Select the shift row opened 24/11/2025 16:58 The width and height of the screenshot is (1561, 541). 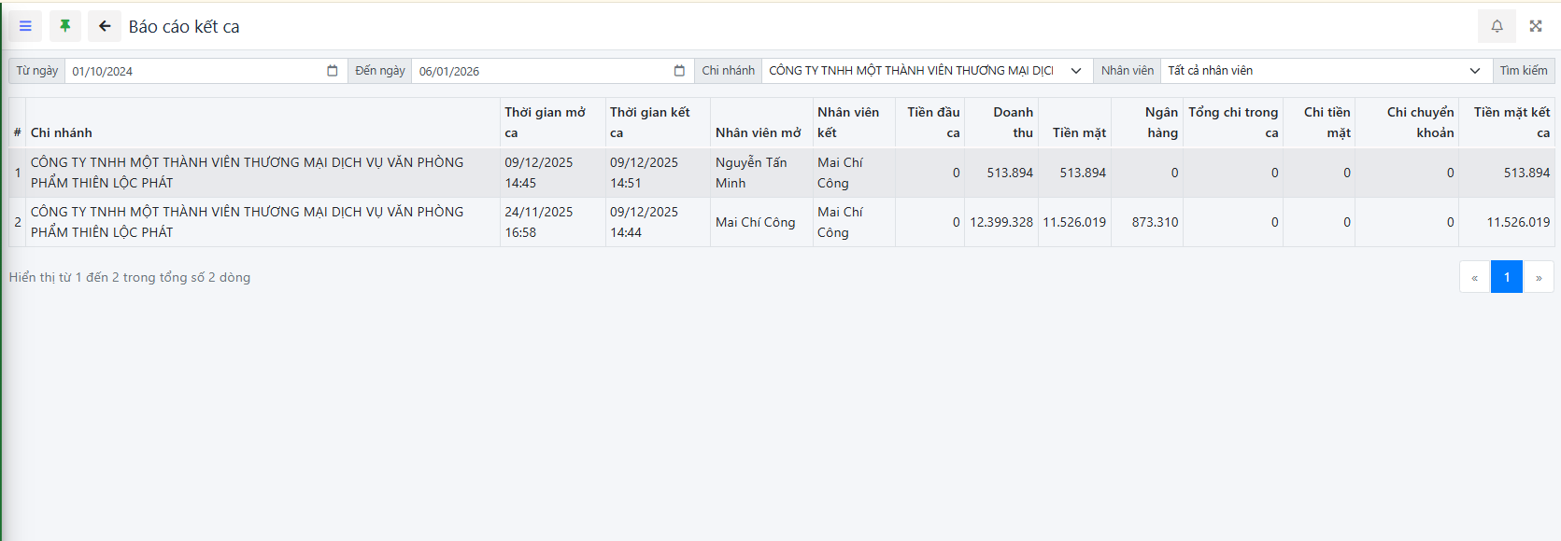tap(539, 222)
